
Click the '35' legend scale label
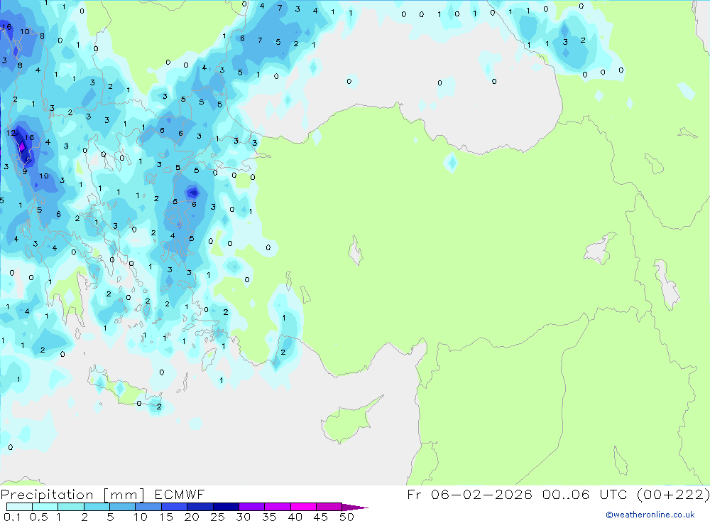269,517
